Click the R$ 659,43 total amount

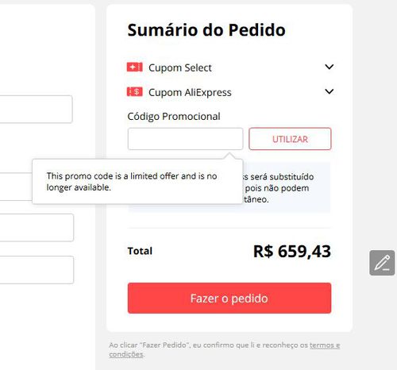(292, 251)
